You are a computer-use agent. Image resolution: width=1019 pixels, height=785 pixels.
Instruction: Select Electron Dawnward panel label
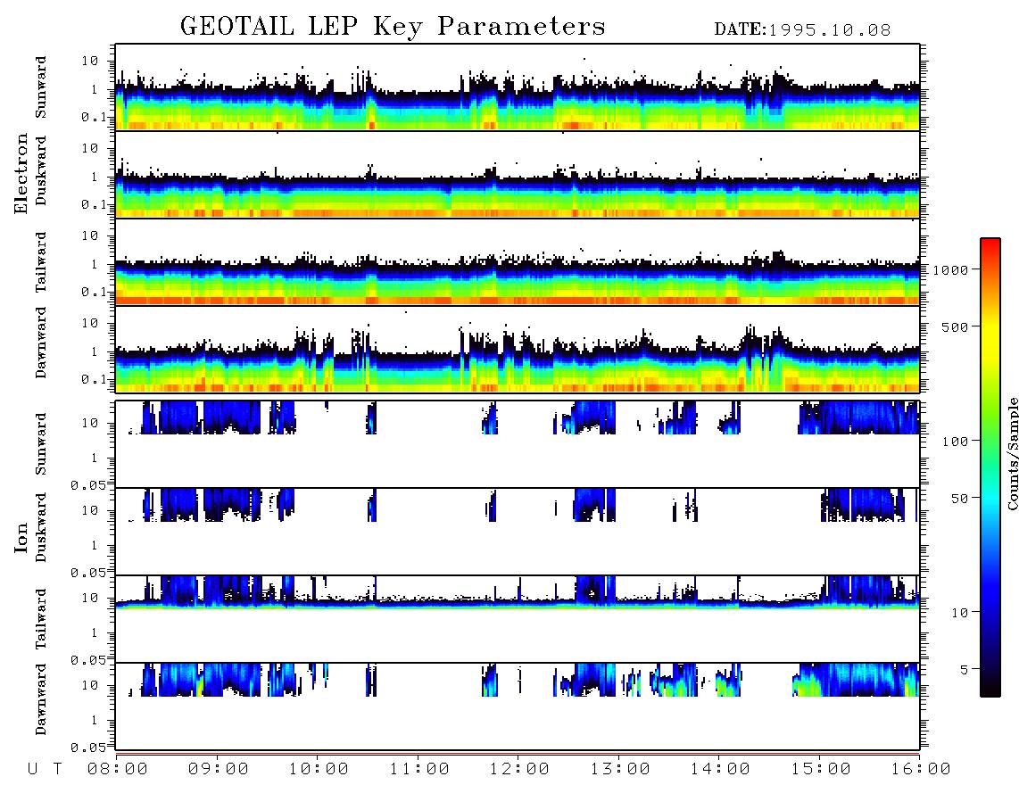click(41, 343)
